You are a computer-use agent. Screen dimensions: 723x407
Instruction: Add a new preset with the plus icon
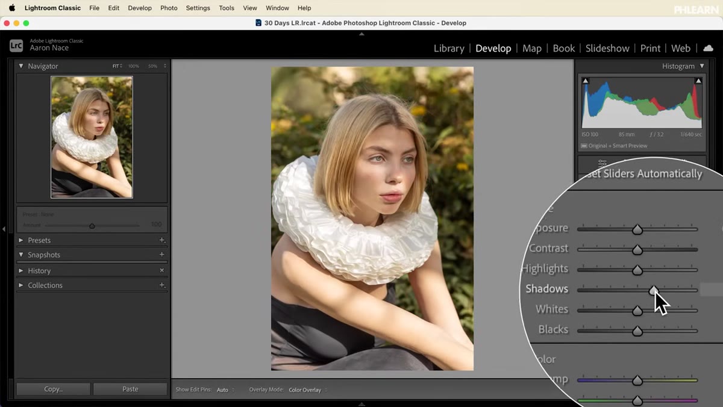[x=161, y=240]
